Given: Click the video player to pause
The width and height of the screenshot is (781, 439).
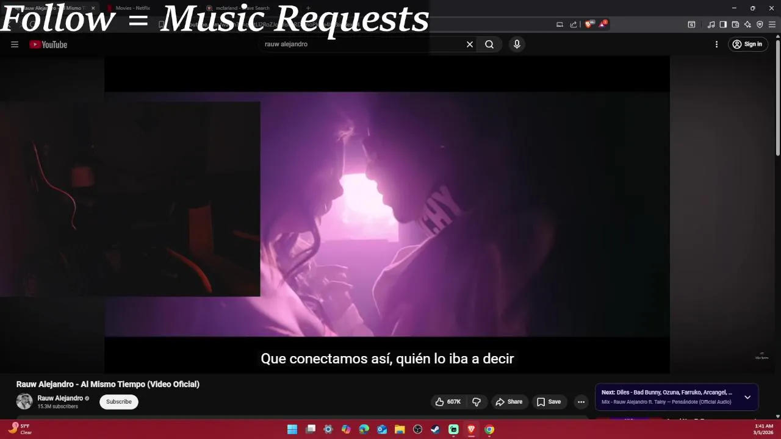Looking at the screenshot, I should (x=387, y=213).
